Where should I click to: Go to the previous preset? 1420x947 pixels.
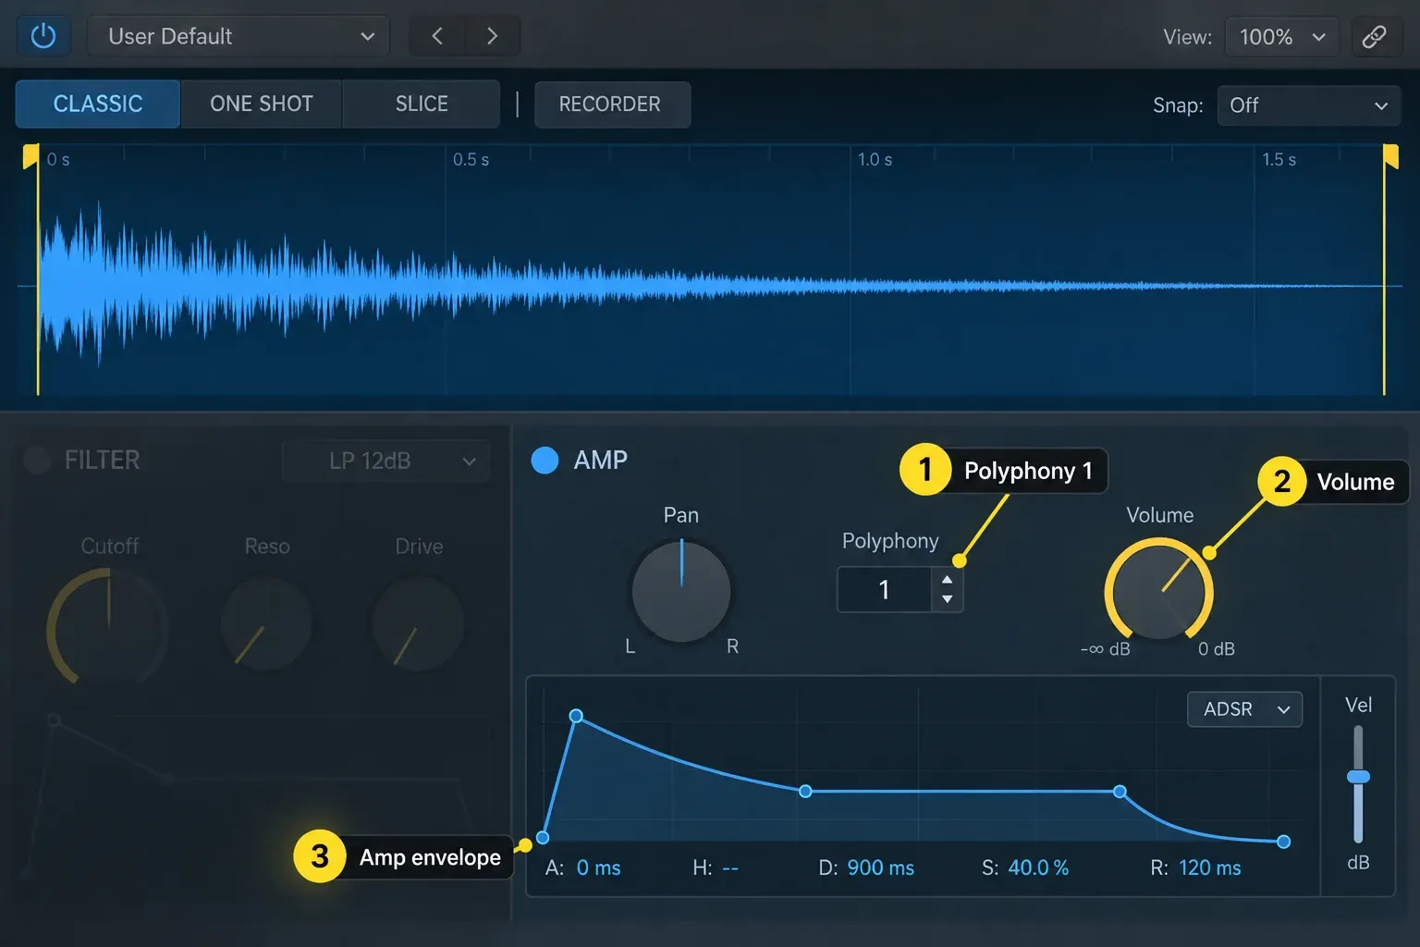[437, 36]
